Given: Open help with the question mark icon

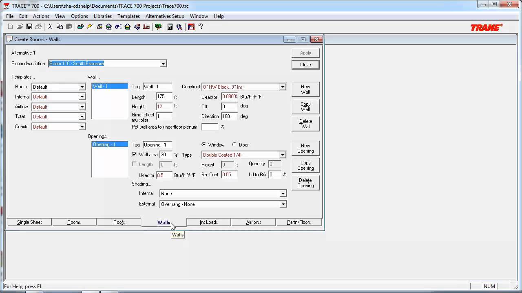Looking at the screenshot, I should point(200,26).
